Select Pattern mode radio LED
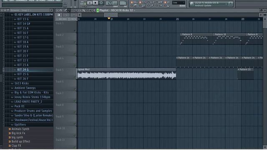The width and height of the screenshot is (267, 150). click(x=85, y=2)
